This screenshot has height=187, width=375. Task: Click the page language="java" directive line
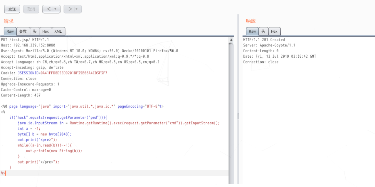[x=82, y=107]
